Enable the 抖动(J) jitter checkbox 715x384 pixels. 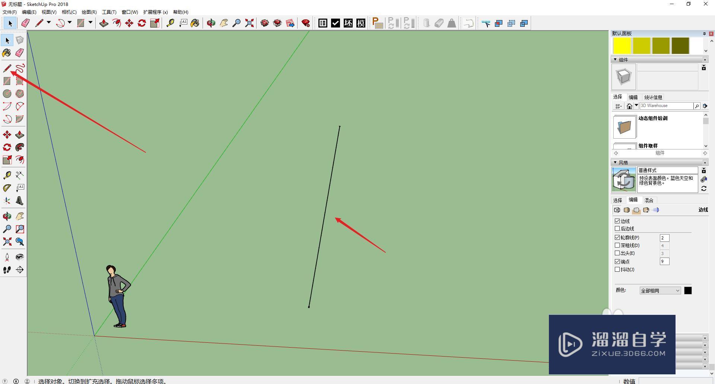pos(617,270)
